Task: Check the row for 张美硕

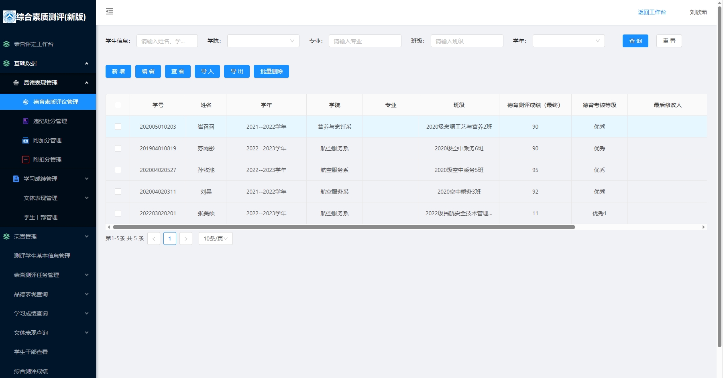Action: tap(118, 213)
